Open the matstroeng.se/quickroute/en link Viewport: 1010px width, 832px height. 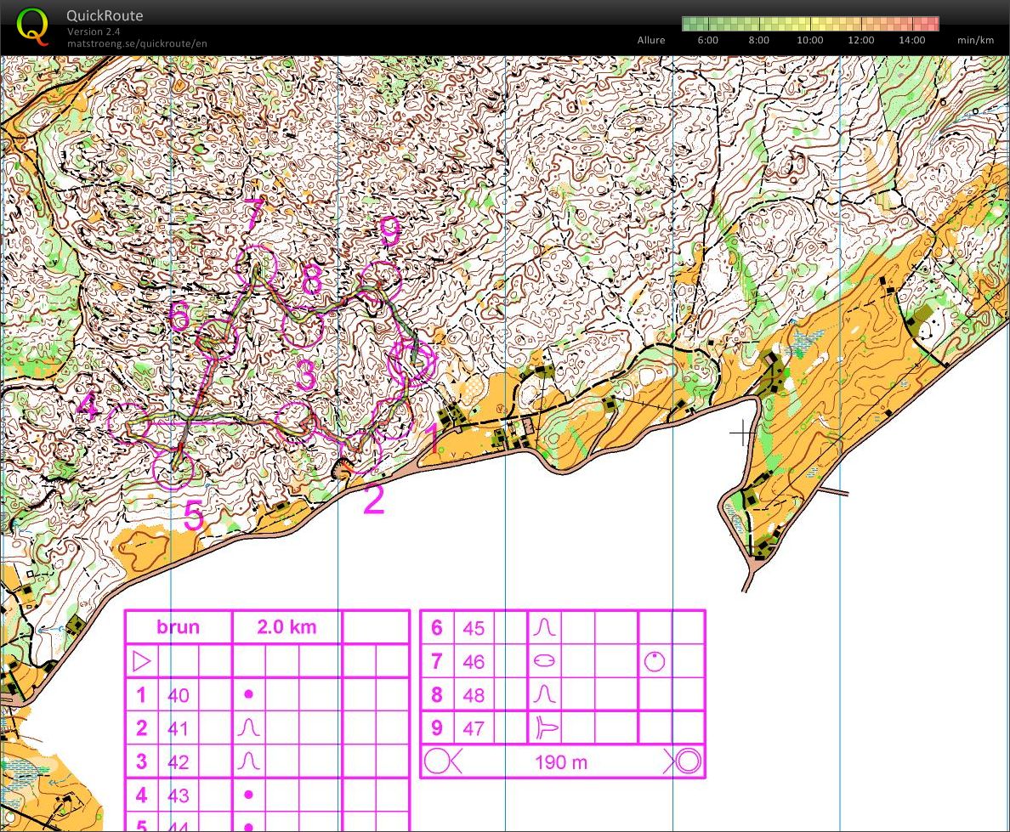point(137,43)
